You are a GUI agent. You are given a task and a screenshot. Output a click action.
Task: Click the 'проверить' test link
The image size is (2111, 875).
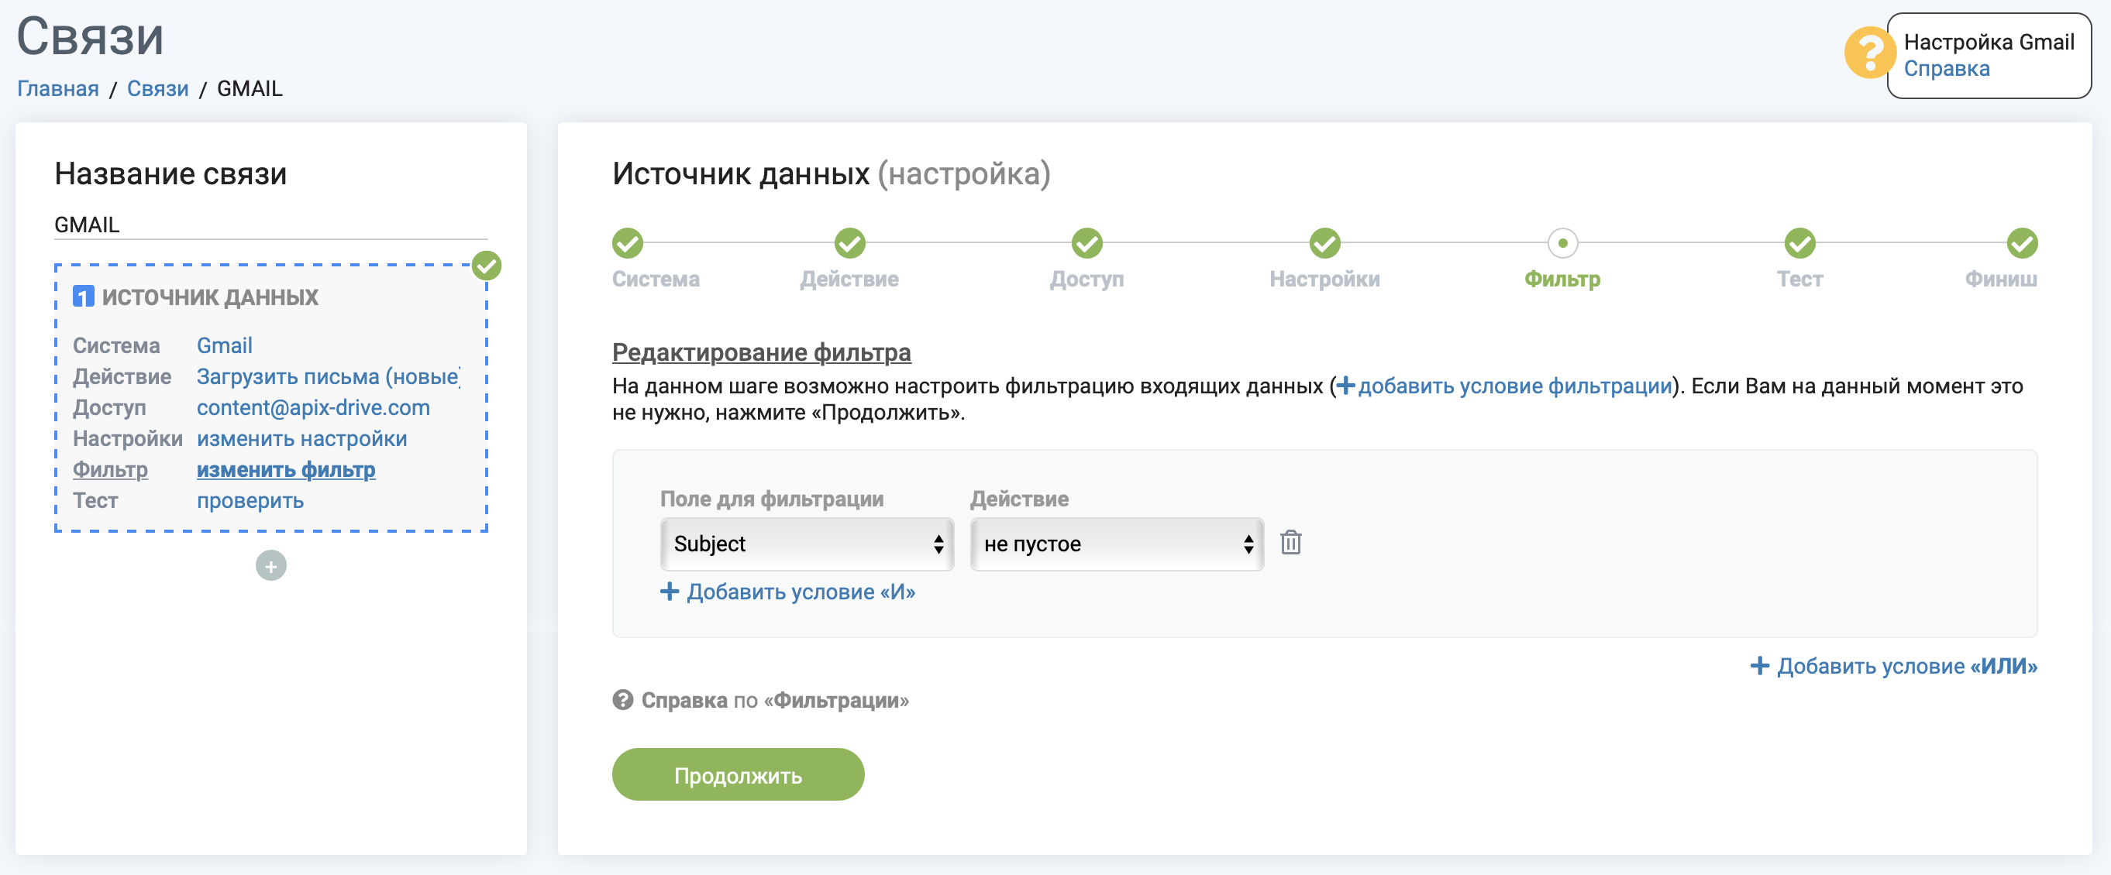[250, 501]
